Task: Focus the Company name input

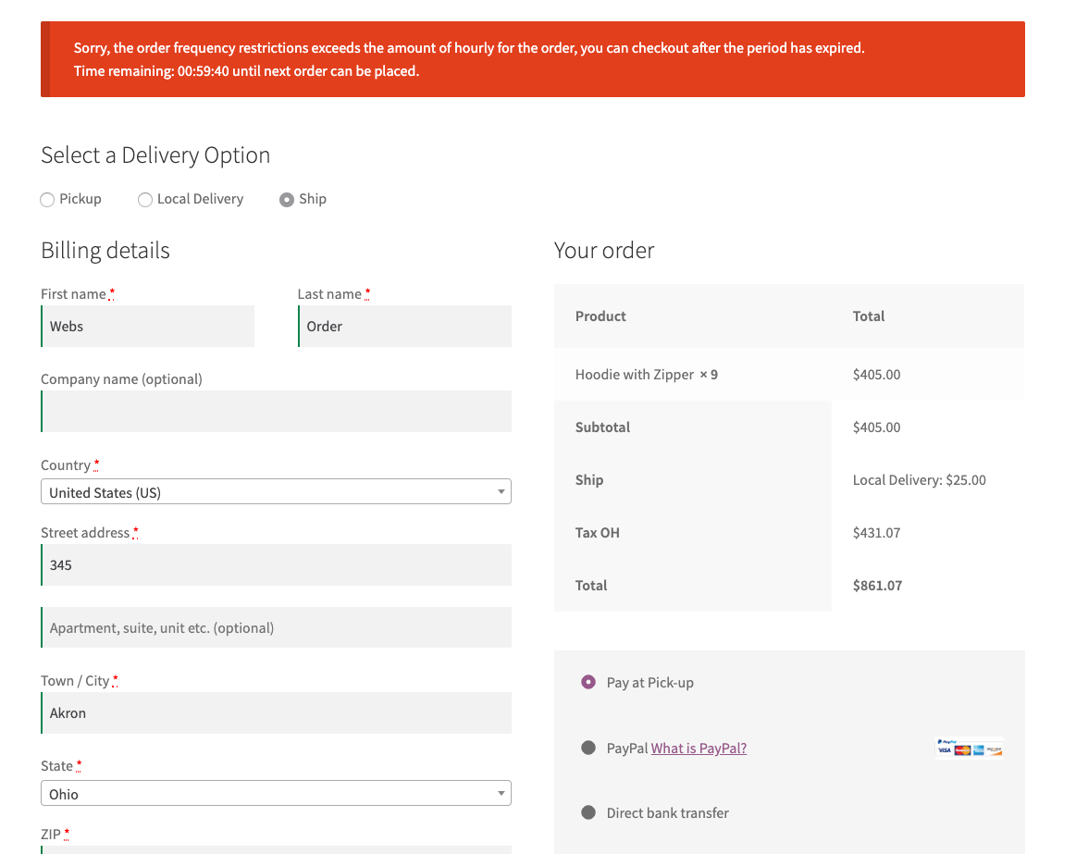Action: [276, 411]
